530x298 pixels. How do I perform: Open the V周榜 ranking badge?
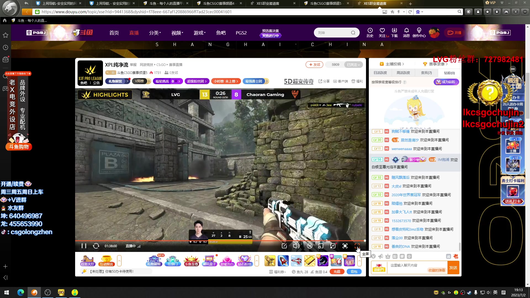tap(141, 81)
